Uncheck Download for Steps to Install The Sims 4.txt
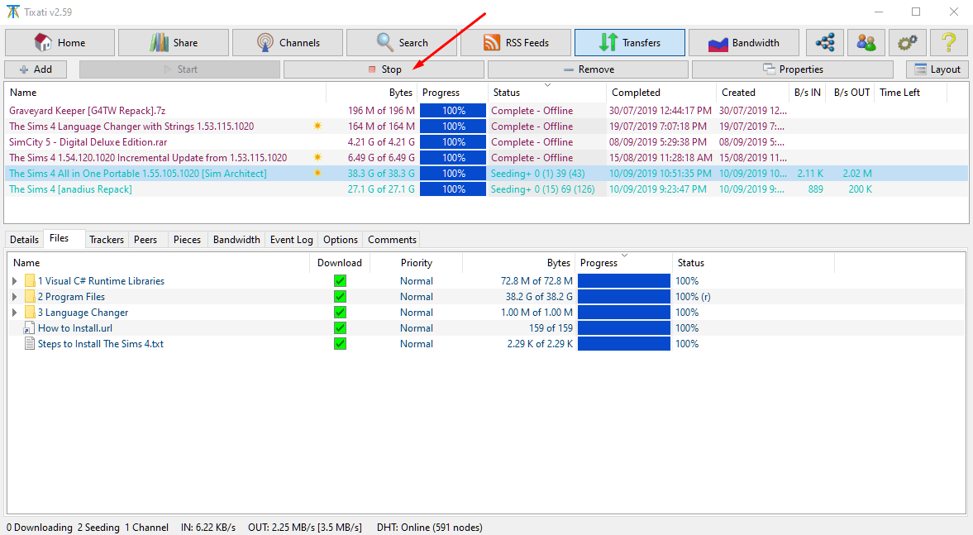The image size is (973, 535). click(x=340, y=343)
